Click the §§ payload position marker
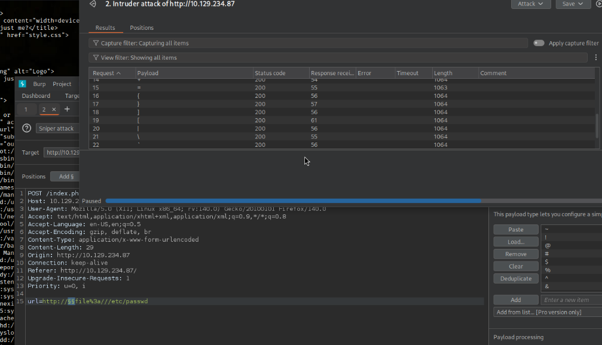 (x=71, y=301)
